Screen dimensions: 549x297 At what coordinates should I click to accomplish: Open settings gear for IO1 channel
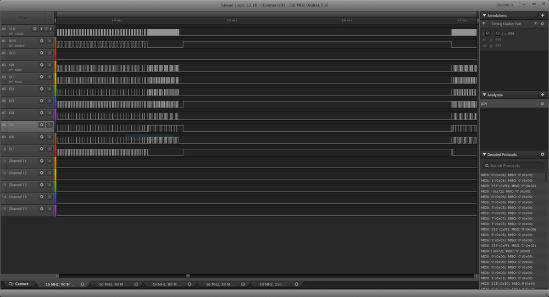[x=42, y=77]
